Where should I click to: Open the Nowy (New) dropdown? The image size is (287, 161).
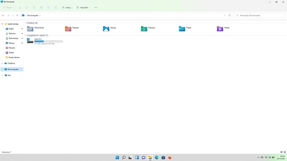click(8, 8)
